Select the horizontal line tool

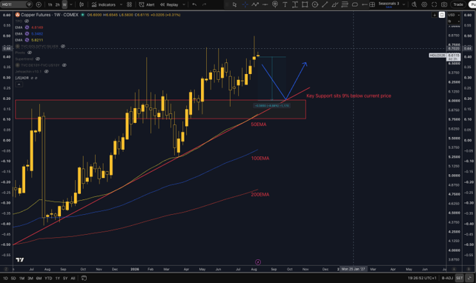[265, 4]
